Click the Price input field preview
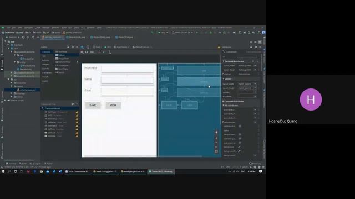The width and height of the screenshot is (355, 199). (x=127, y=92)
